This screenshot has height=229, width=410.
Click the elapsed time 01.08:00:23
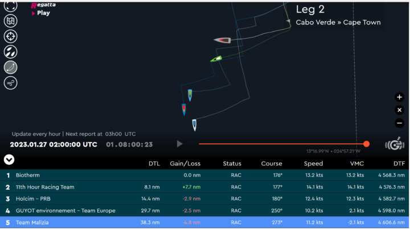[x=129, y=144]
